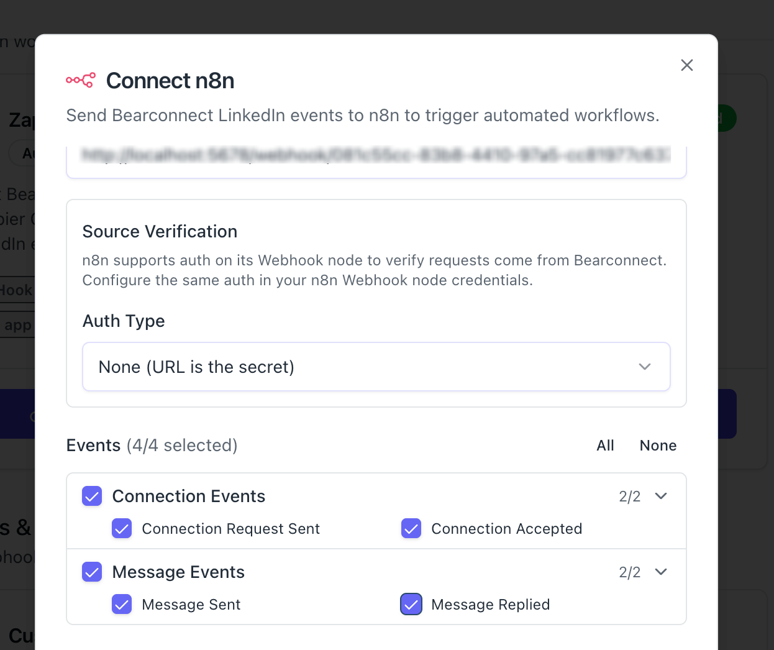This screenshot has height=650, width=774.
Task: Click the pink n8n logo icon
Action: [x=81, y=80]
